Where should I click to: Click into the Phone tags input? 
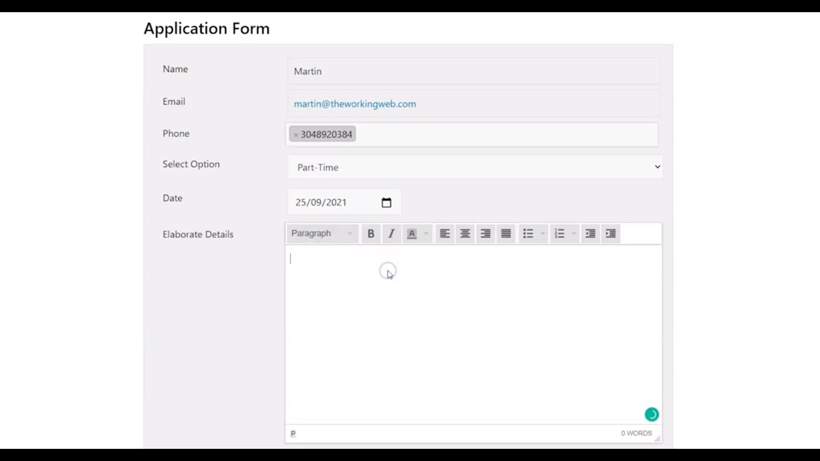(x=471, y=134)
